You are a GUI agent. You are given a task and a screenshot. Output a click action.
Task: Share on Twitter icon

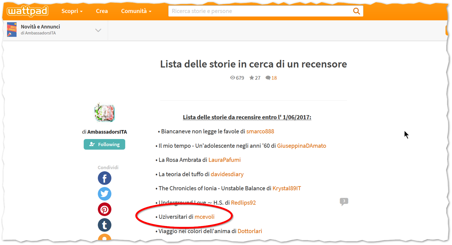click(105, 194)
